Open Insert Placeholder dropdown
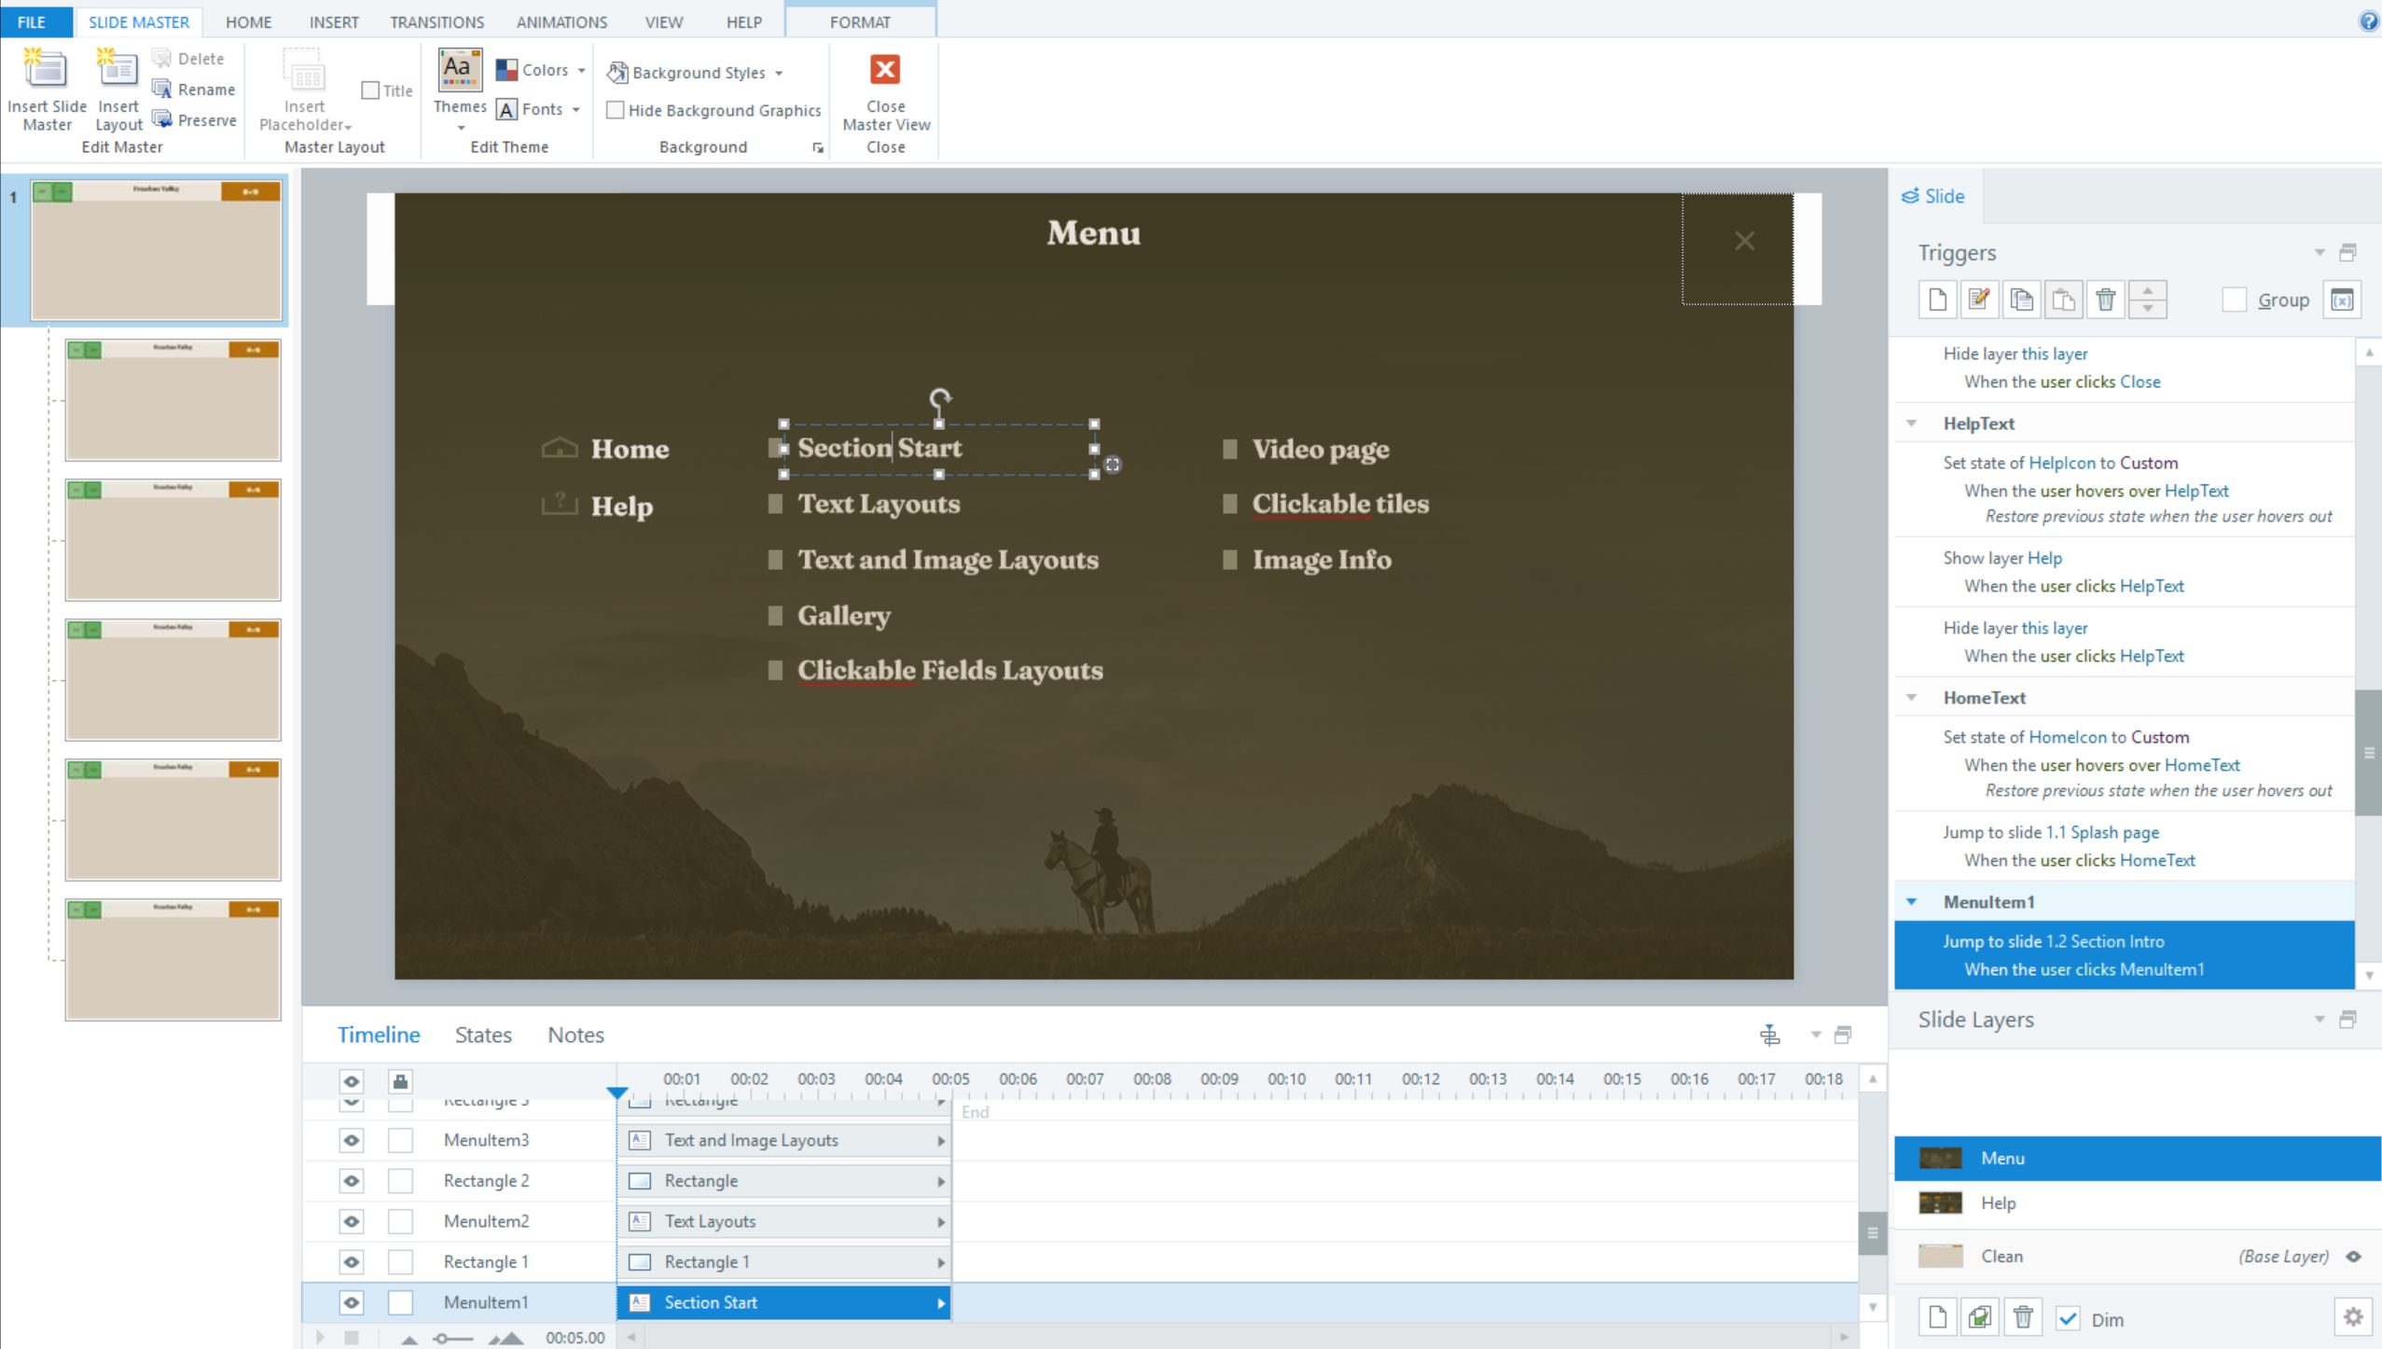This screenshot has width=2382, height=1349. pos(306,91)
